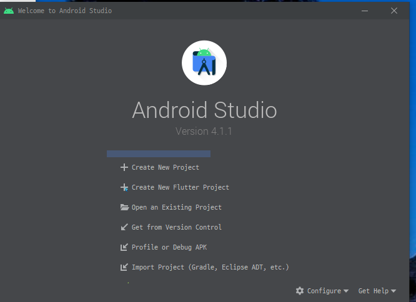Choose Import Project (Gradle, Eclipse ADT, etc.)
The image size is (416, 302).
pyautogui.click(x=210, y=267)
